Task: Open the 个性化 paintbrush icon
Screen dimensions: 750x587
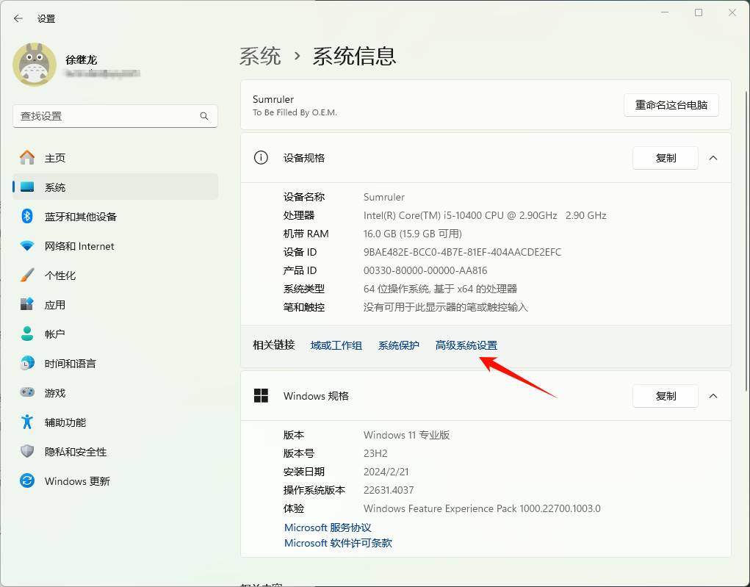Action: pyautogui.click(x=27, y=275)
